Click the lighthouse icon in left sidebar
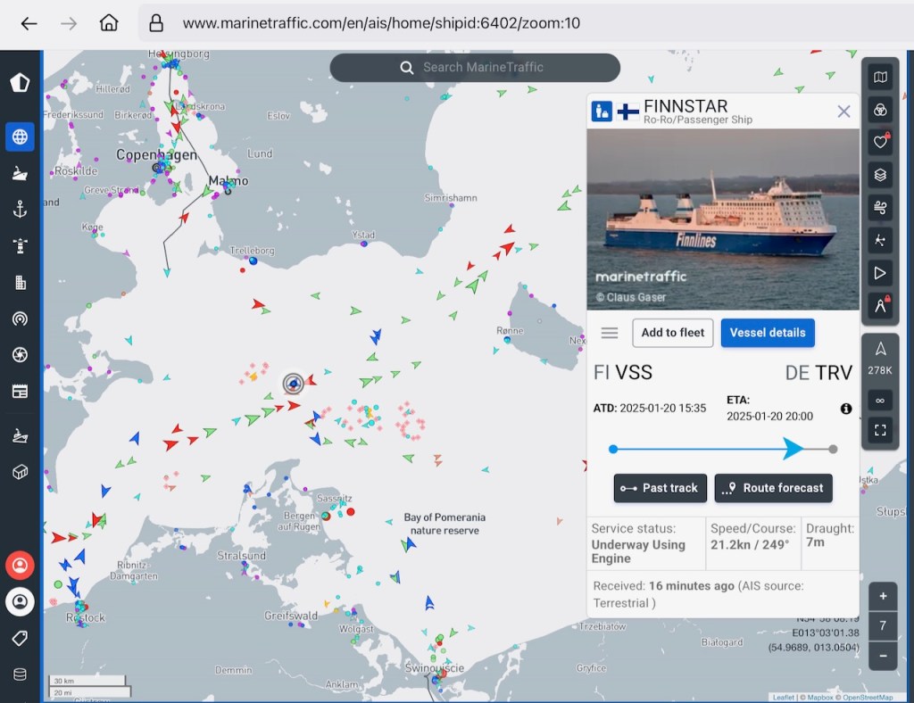The image size is (914, 703). [20, 245]
